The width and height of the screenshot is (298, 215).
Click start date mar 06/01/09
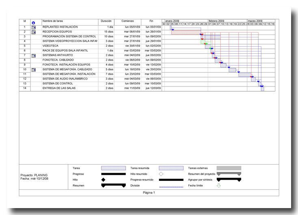[132, 32]
